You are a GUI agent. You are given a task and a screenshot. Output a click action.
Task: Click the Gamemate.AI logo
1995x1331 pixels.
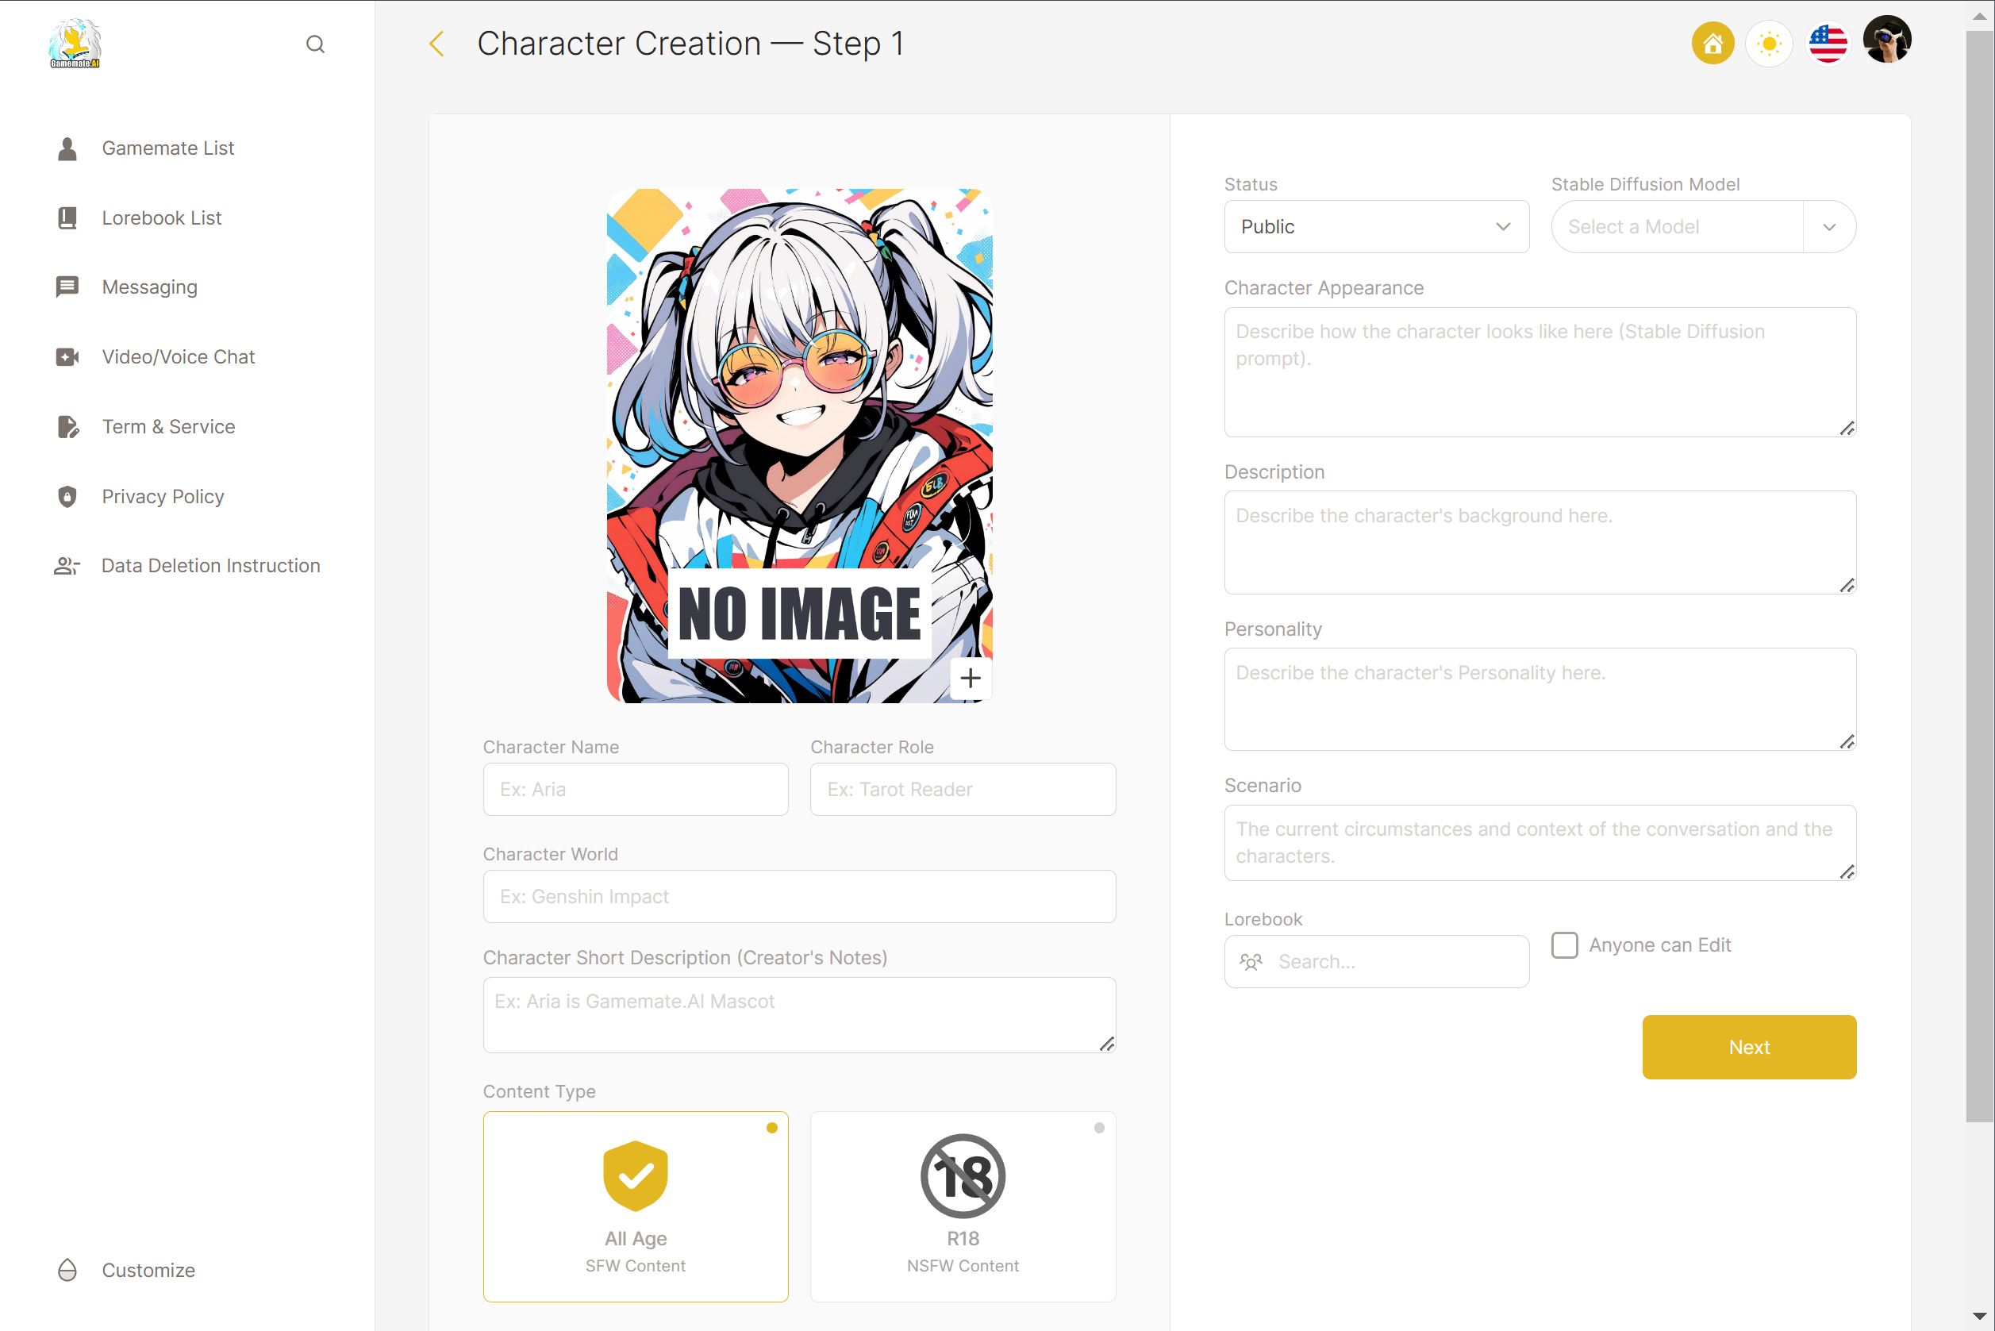point(75,44)
